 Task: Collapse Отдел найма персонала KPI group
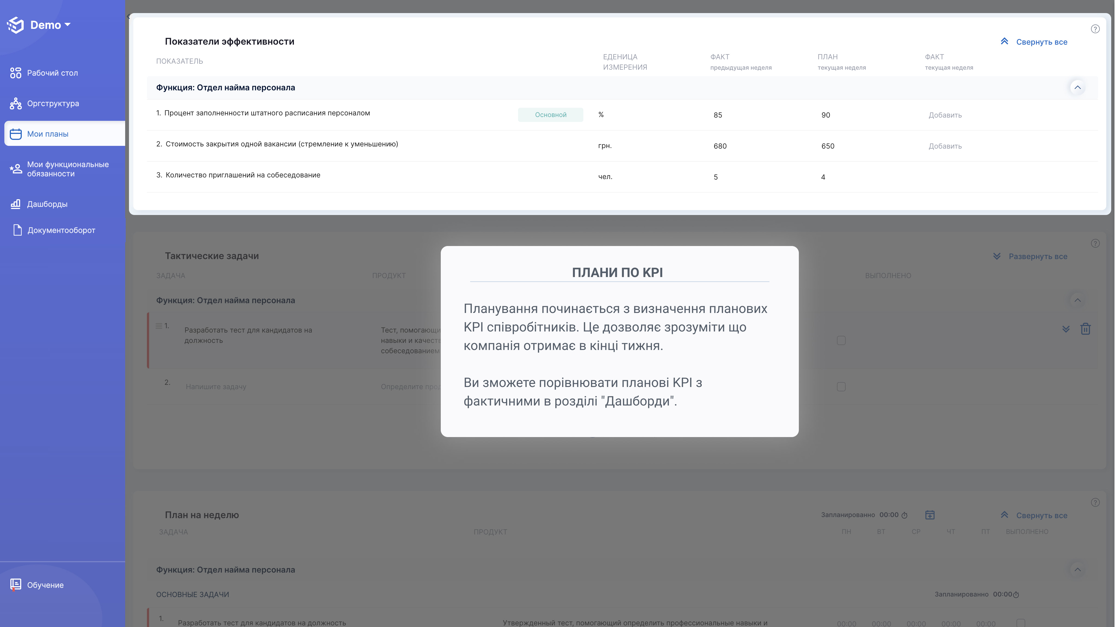coord(1077,87)
